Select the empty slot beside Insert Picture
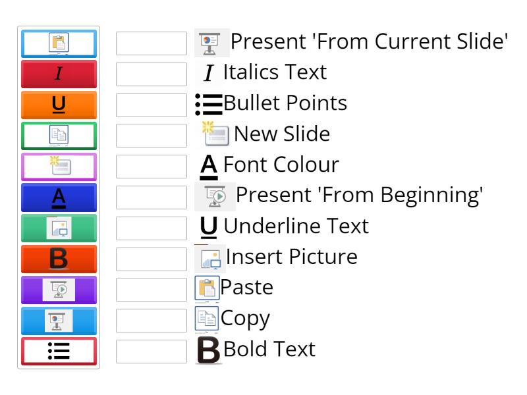The height and width of the screenshot is (395, 527). pos(152,259)
